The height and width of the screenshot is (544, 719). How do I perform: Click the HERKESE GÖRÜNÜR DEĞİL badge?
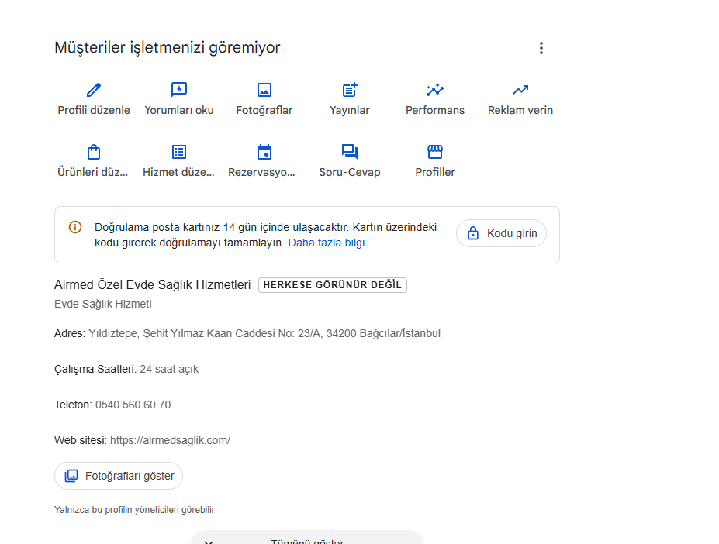[x=333, y=284]
